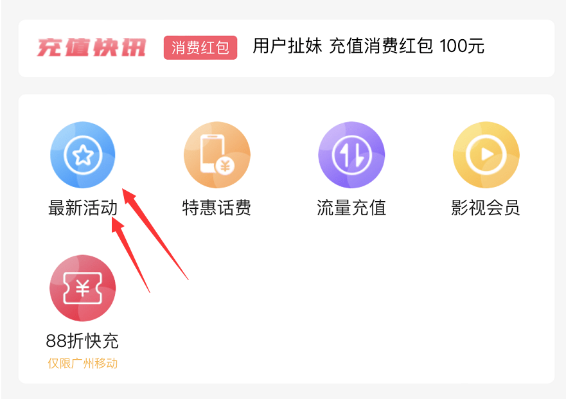566x399 pixels.
Task: Select the 影视会员 yellow play icon
Action: (486, 155)
